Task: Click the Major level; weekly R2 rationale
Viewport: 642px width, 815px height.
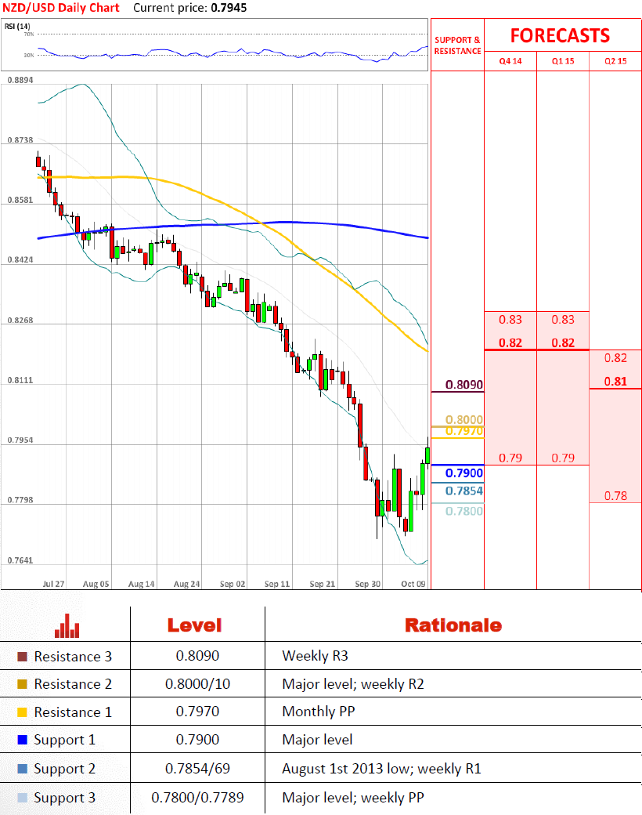Action: point(353,684)
